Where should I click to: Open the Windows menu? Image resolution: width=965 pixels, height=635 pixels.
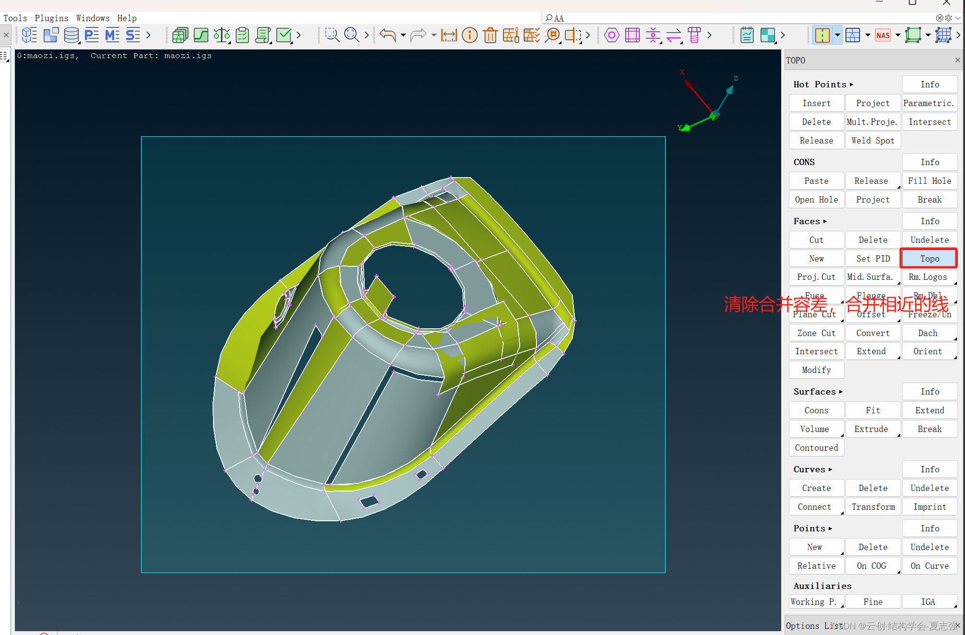coord(93,18)
